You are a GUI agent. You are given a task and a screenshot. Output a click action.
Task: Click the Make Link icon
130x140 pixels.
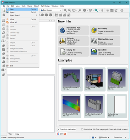pos(116,10)
